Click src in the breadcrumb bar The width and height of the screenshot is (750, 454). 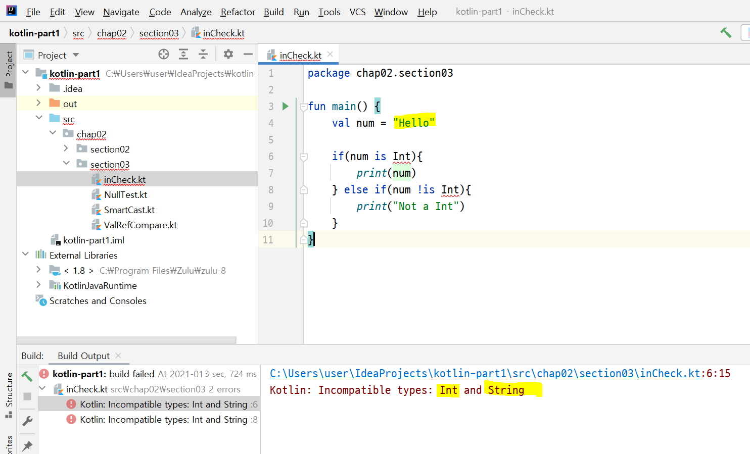[x=78, y=33]
